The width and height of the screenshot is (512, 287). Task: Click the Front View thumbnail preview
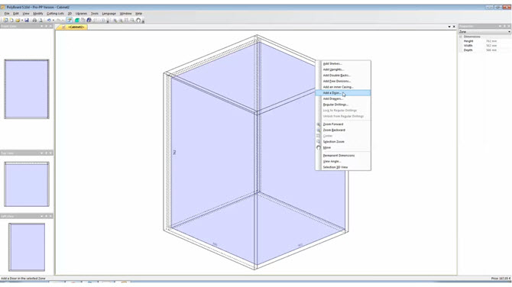[x=27, y=89]
